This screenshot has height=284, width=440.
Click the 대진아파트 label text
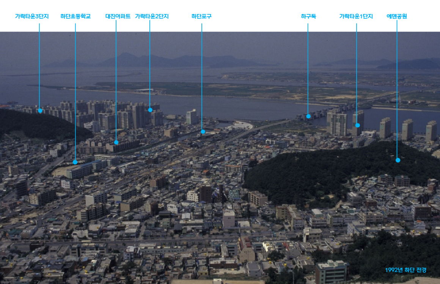[118, 16]
